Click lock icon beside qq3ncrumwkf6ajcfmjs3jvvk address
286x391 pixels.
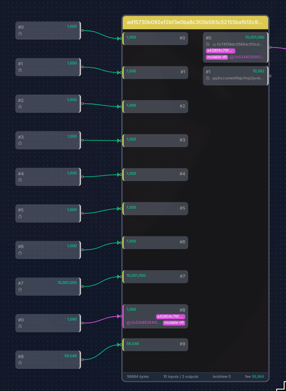click(x=208, y=78)
